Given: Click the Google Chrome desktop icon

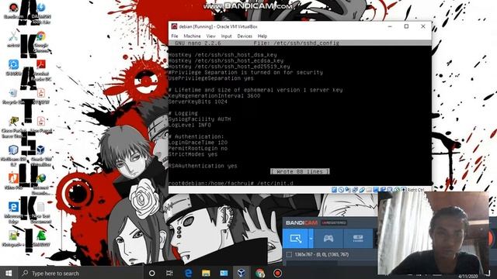Looking at the screenshot, I should (41, 42).
